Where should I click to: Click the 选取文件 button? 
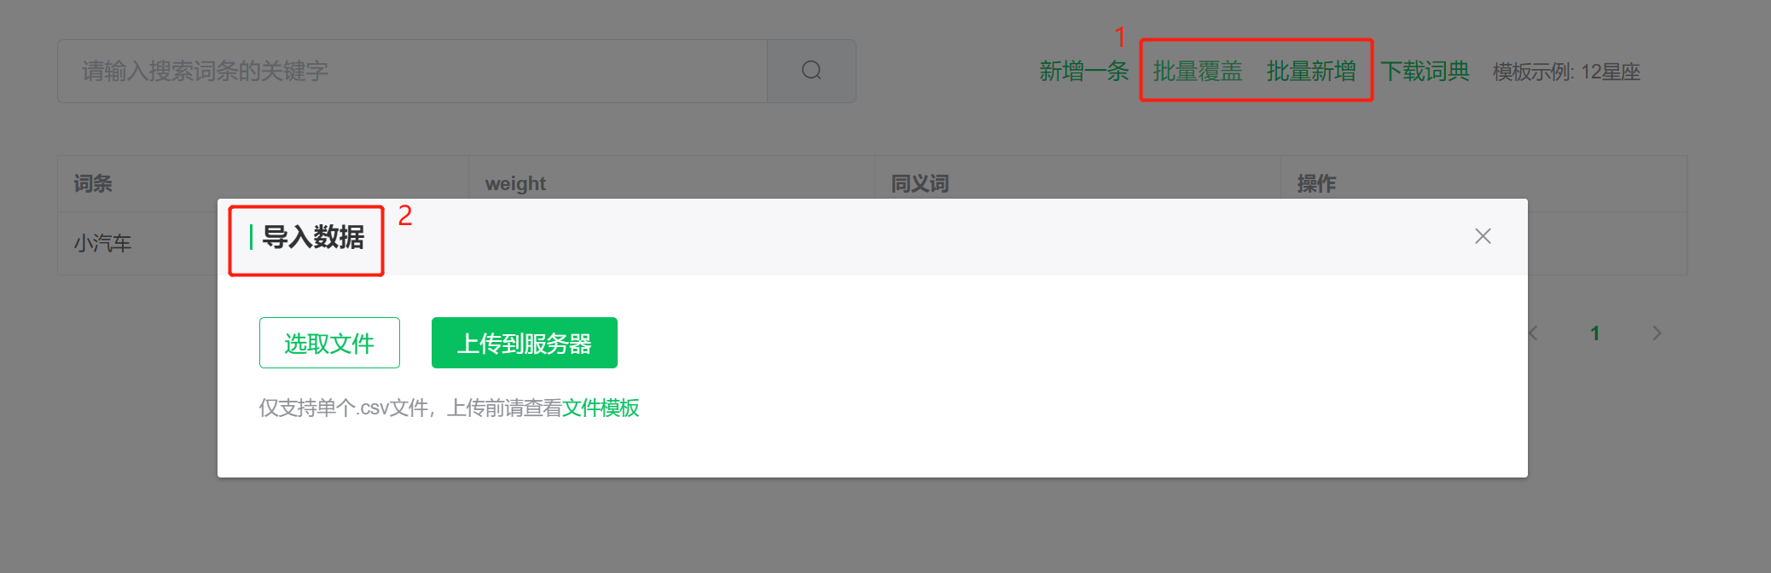pos(329,343)
